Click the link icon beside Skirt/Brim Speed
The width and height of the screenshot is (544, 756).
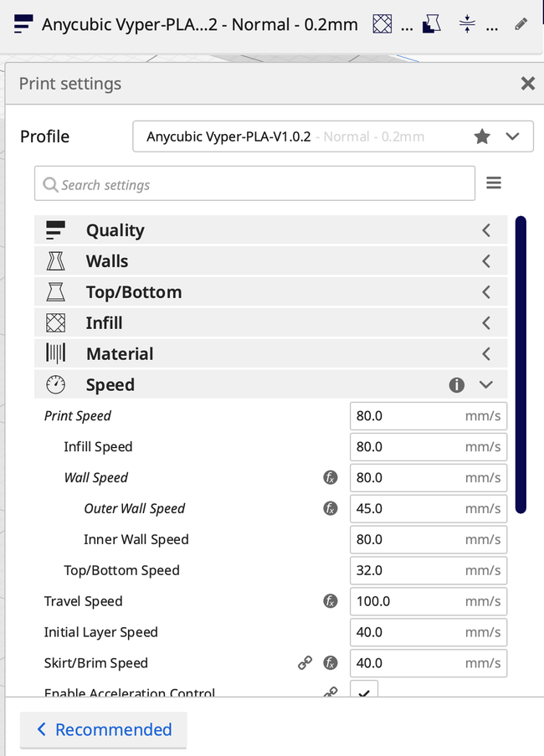coord(304,662)
